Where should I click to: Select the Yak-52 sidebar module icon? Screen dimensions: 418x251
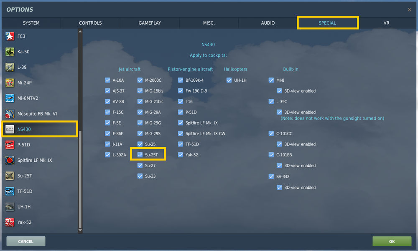pos(10,222)
